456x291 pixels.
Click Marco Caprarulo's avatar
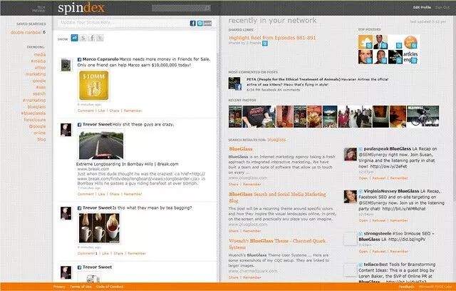point(66,65)
